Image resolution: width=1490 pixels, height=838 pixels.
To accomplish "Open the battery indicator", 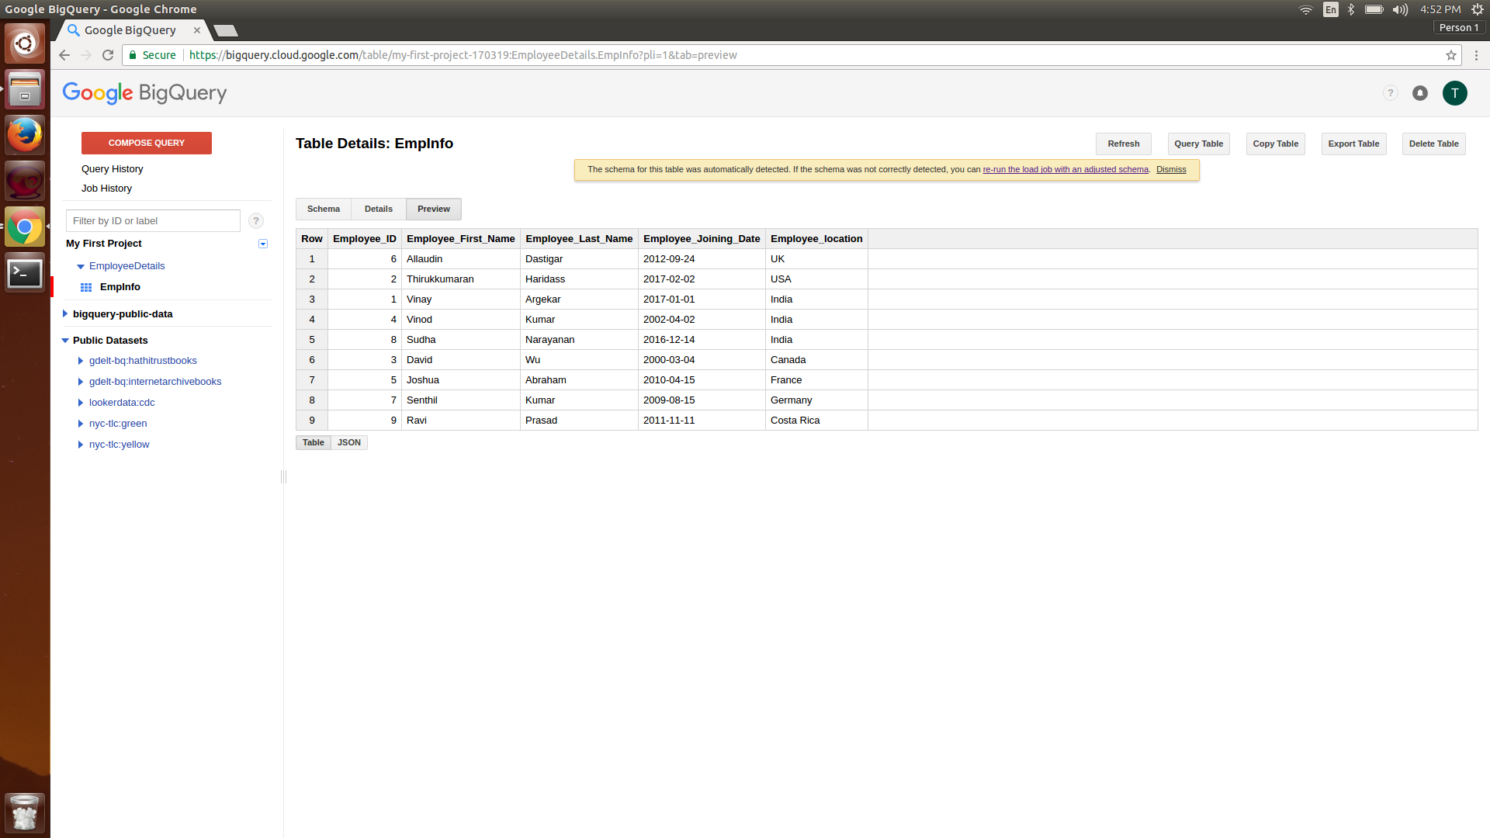I will (1374, 9).
